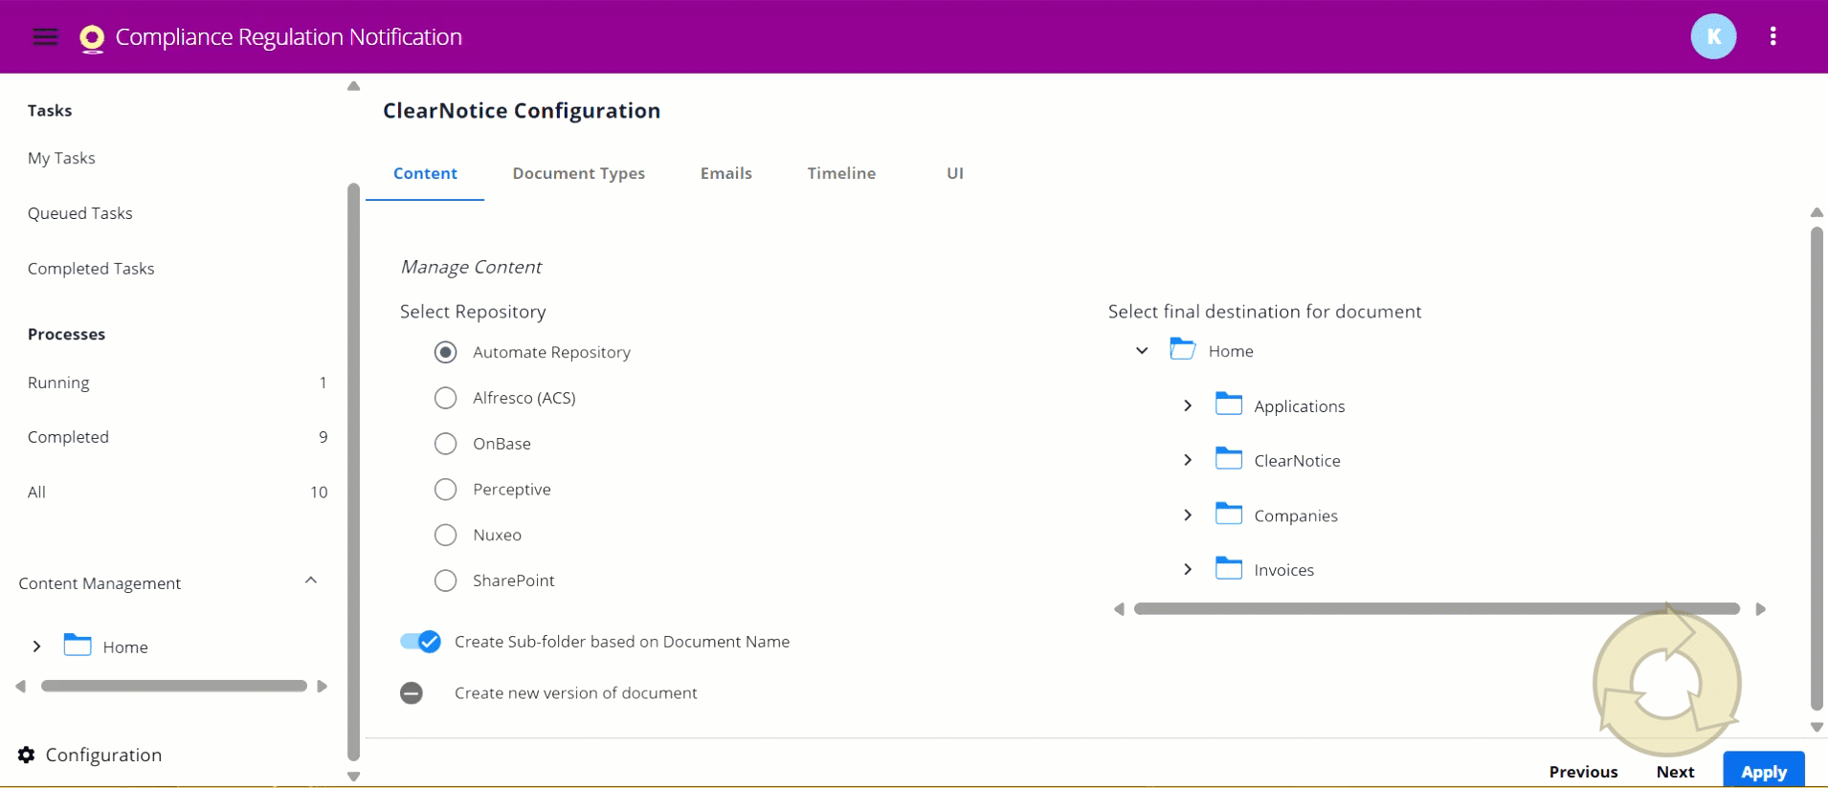The width and height of the screenshot is (1828, 788).
Task: Open the hamburger navigation menu
Action: [45, 37]
